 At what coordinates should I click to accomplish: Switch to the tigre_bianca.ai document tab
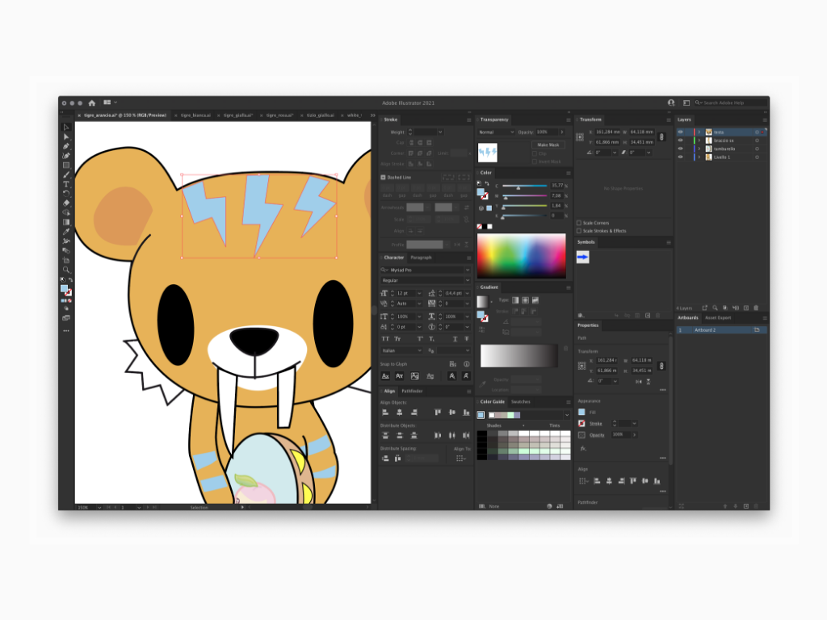point(195,115)
